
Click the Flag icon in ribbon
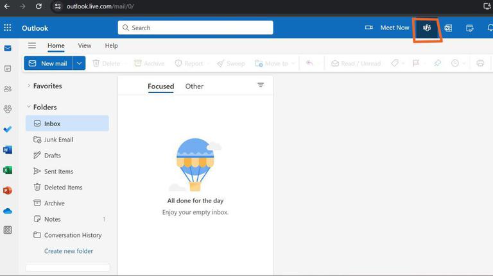(x=416, y=63)
